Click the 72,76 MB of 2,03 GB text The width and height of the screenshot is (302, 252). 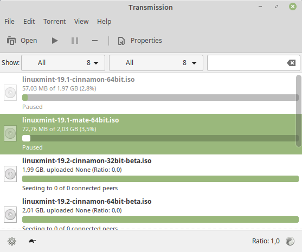[59, 129]
